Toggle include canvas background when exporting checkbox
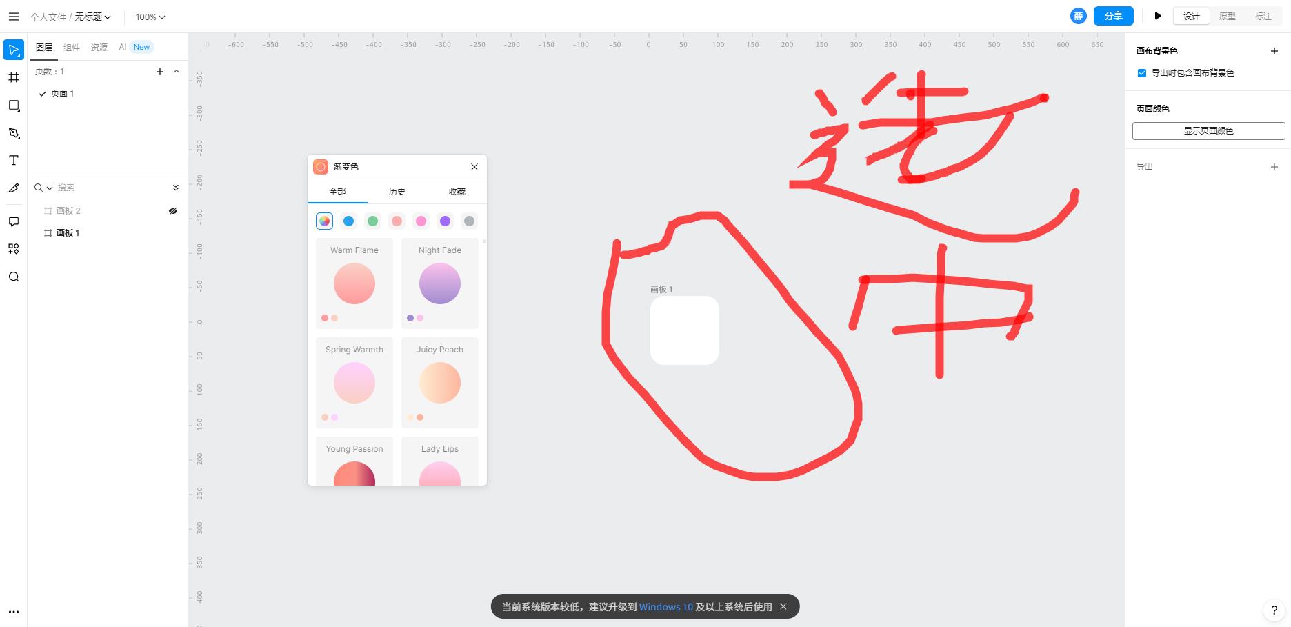Image resolution: width=1291 pixels, height=627 pixels. (x=1142, y=73)
